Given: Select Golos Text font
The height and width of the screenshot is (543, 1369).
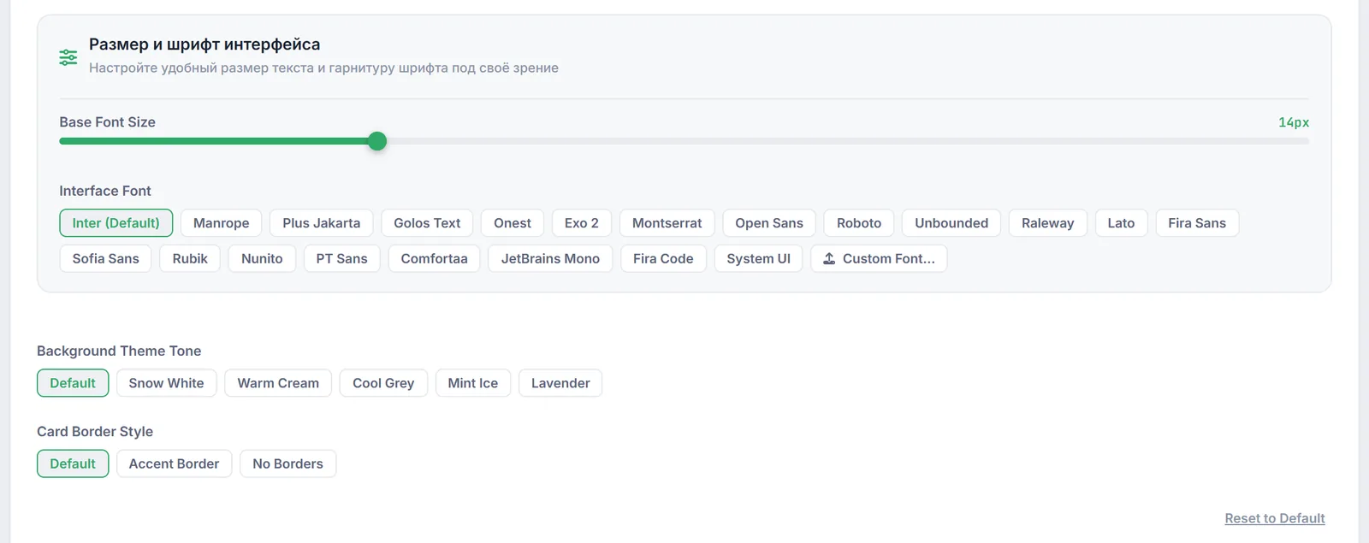Looking at the screenshot, I should coord(427,223).
